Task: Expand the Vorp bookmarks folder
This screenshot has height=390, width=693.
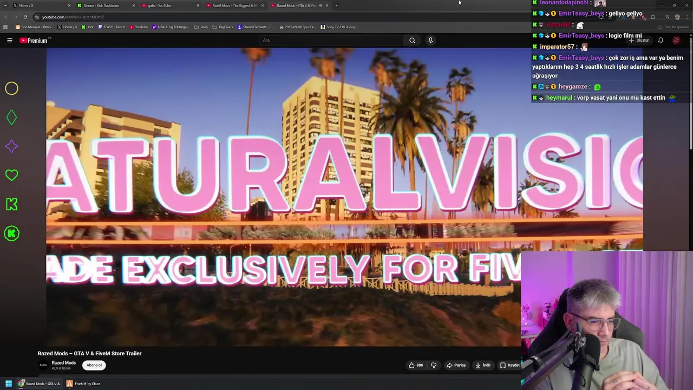Action: tap(201, 27)
